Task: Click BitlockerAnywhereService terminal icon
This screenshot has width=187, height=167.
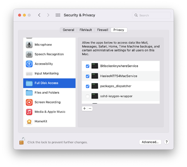Action: point(95,66)
